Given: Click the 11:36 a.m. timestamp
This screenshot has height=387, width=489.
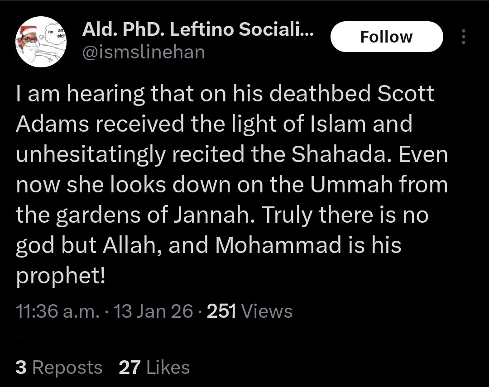Looking at the screenshot, I should coord(58,311).
